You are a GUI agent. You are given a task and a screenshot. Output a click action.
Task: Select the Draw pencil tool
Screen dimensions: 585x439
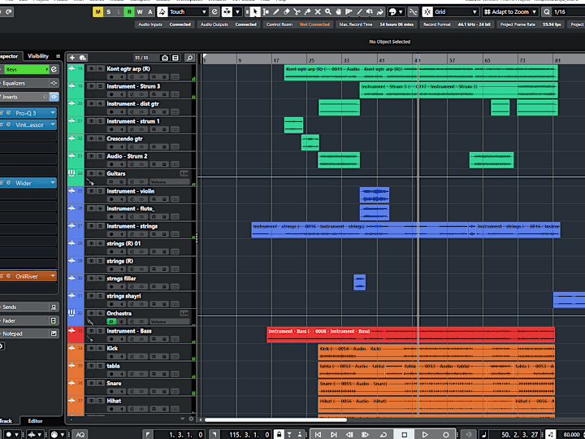tap(276, 12)
